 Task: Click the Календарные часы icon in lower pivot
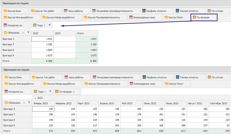coord(131,84)
